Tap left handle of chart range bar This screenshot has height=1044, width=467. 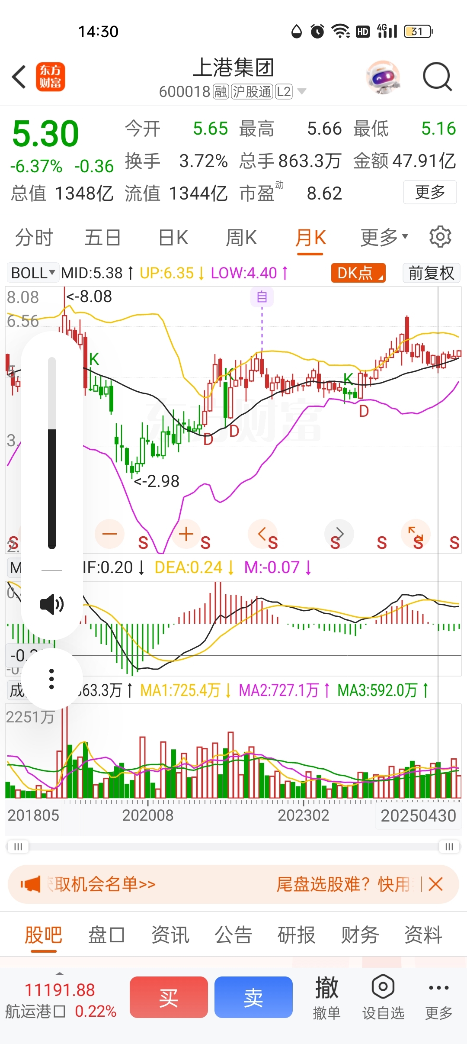pyautogui.click(x=18, y=846)
